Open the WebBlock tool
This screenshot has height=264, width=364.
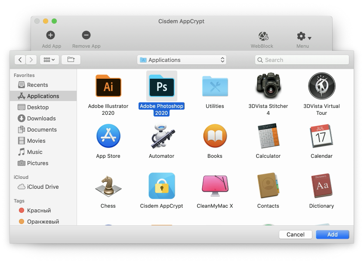[x=262, y=36]
